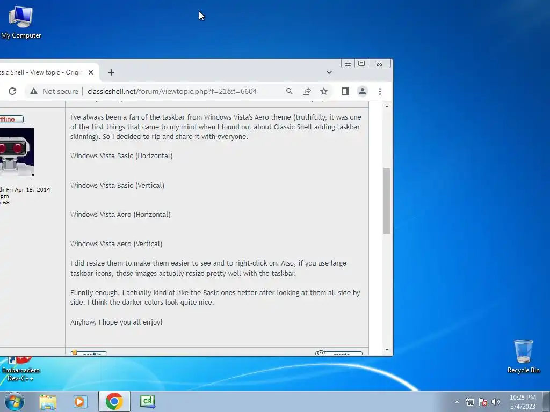Image resolution: width=550 pixels, height=412 pixels.
Task: Click the address bar URL field
Action: coord(172,91)
